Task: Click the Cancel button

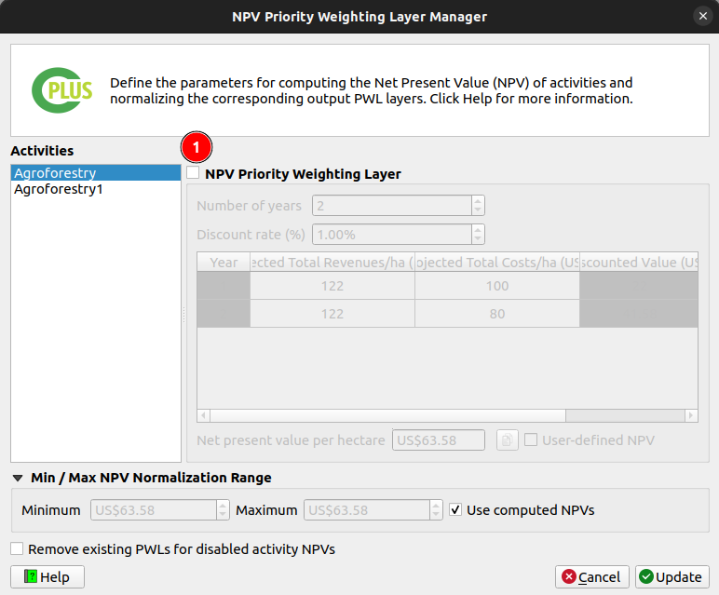Action: coord(592,576)
